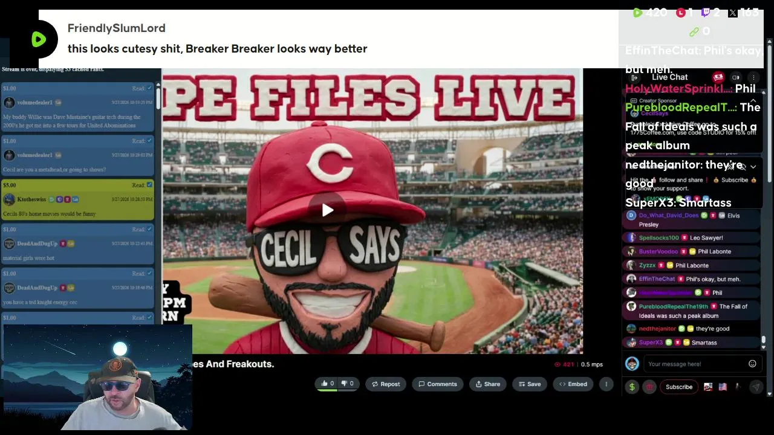
Task: Click volumedealer1 avatar on Dave Mustaine rant
Action: 8,103
